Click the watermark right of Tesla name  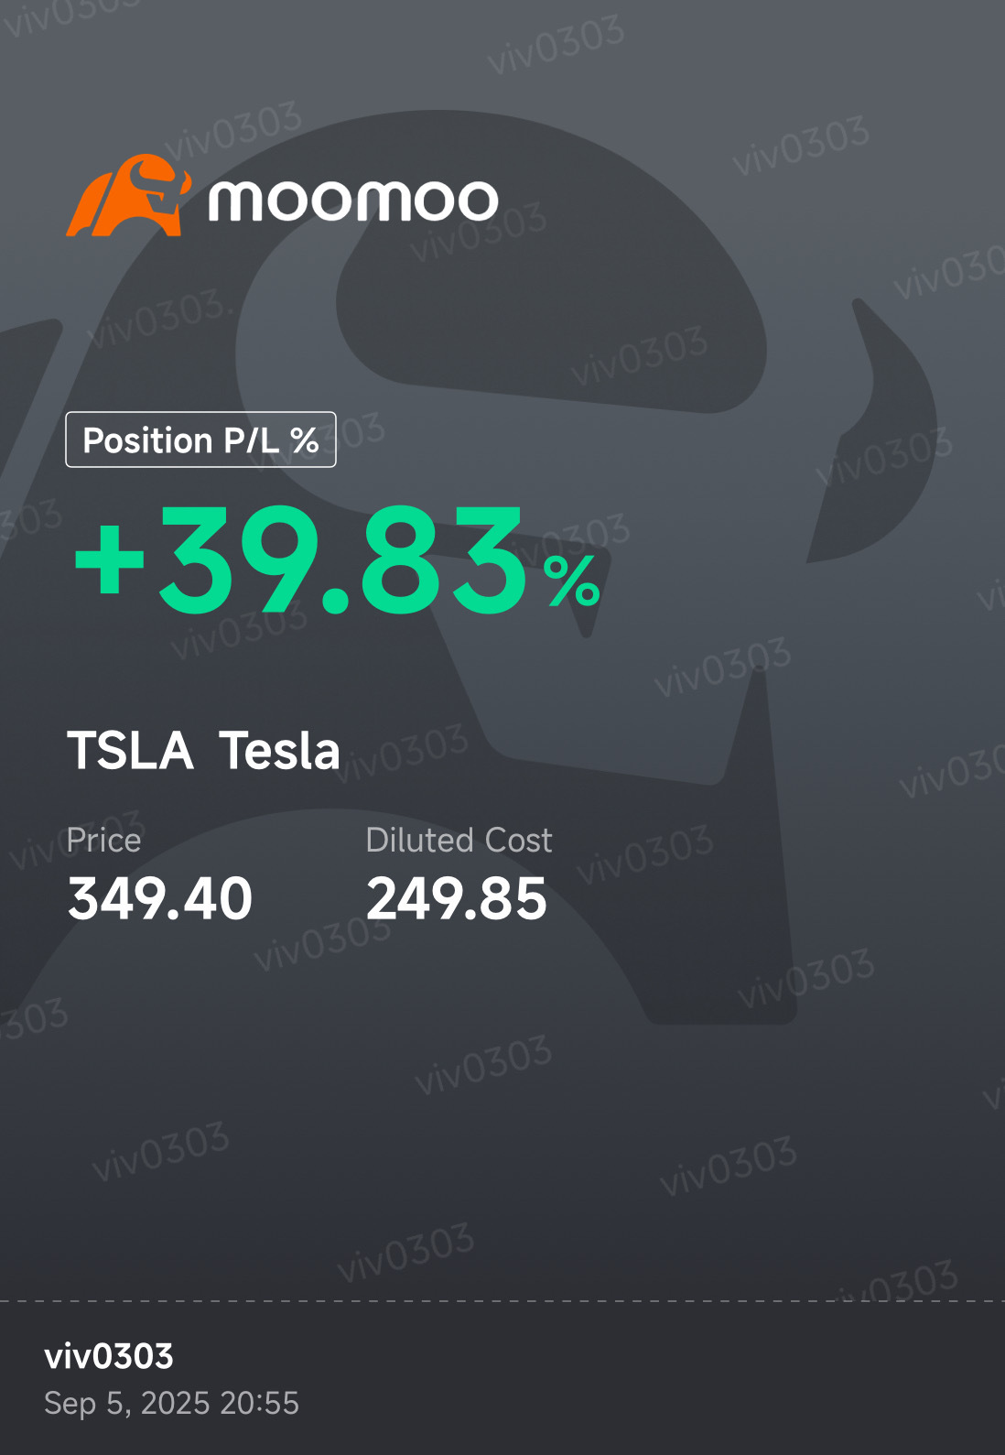tap(400, 753)
